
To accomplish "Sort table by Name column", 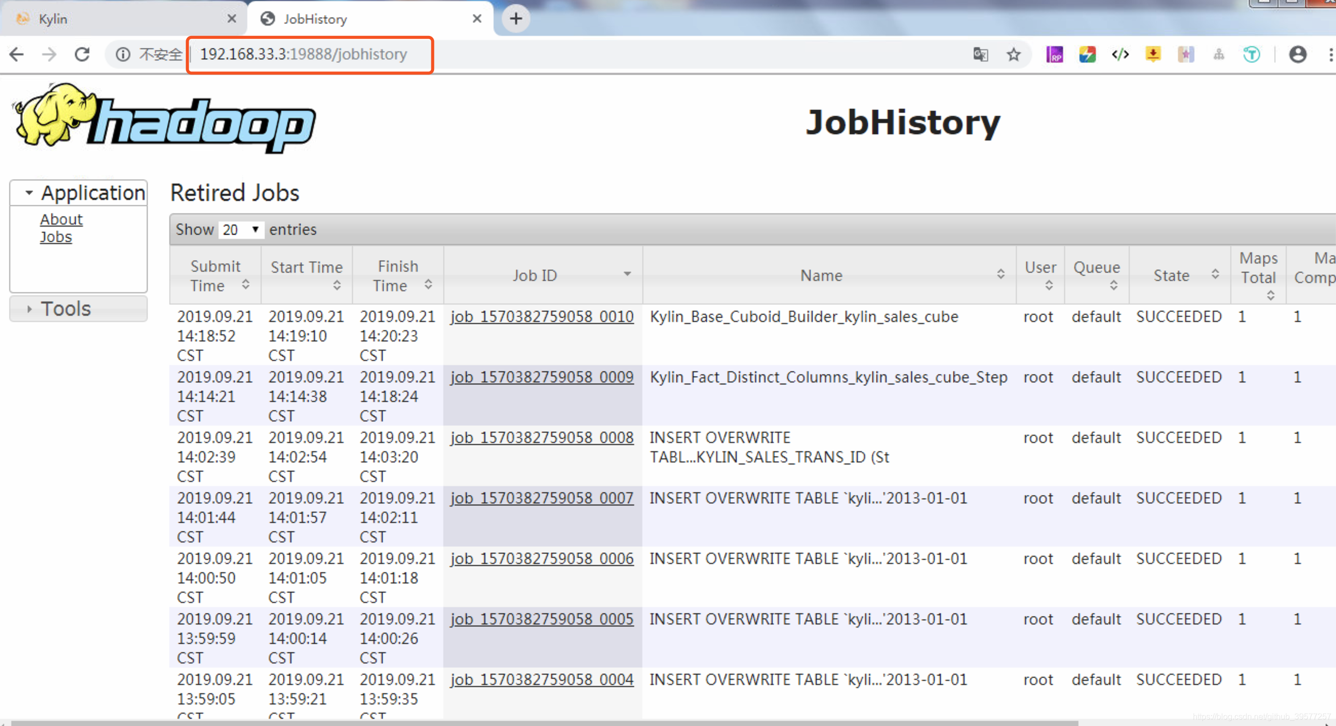I will [829, 275].
